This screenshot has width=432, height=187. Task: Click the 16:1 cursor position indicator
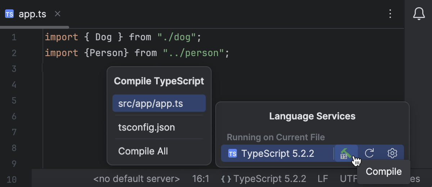coord(201,179)
